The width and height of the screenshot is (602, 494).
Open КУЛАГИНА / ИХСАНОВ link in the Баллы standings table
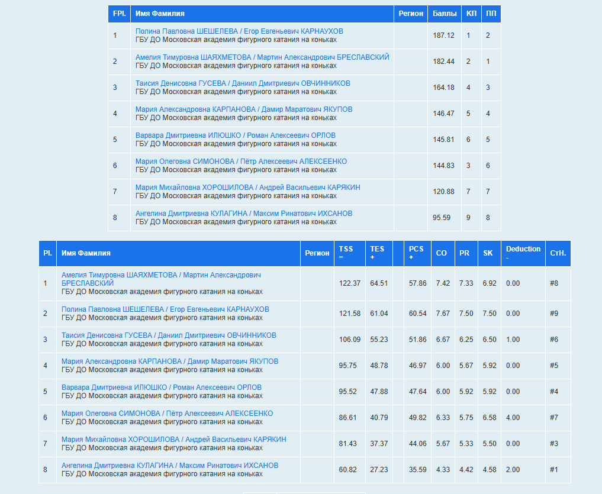click(x=244, y=214)
